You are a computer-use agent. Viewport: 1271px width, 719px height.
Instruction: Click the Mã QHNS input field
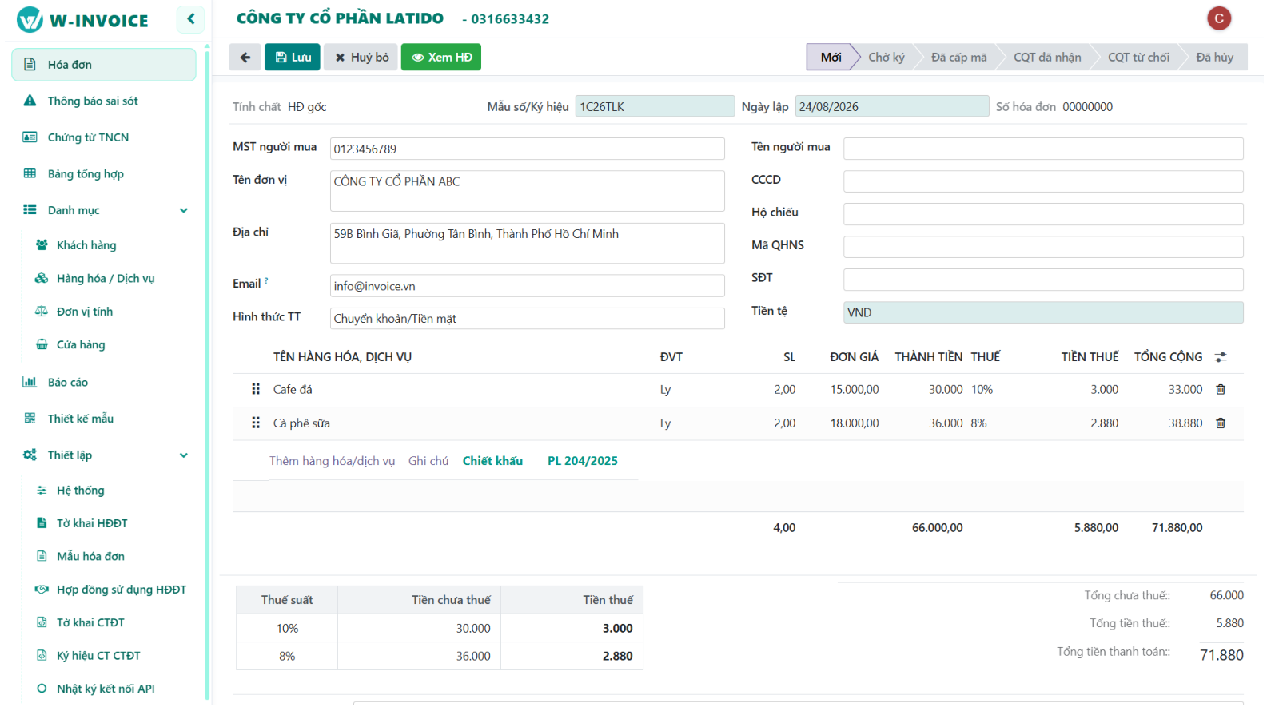[x=1043, y=247]
